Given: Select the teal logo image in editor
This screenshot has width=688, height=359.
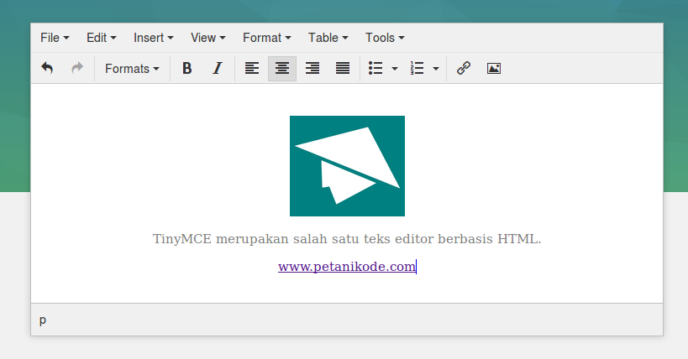Looking at the screenshot, I should click(347, 166).
